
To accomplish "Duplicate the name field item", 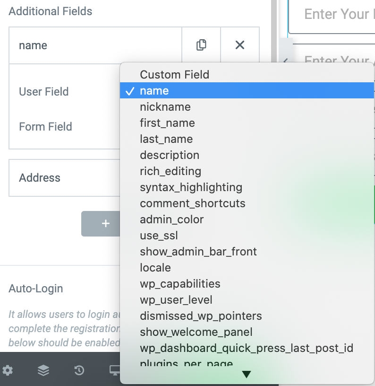I will 201,45.
